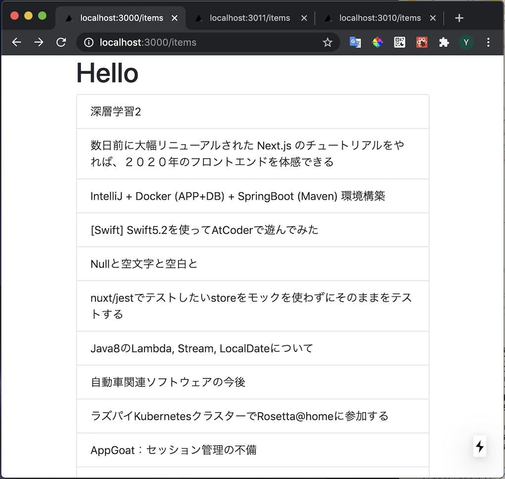Click the browser forward arrow
Screen dimensions: 505x479
coord(39,42)
